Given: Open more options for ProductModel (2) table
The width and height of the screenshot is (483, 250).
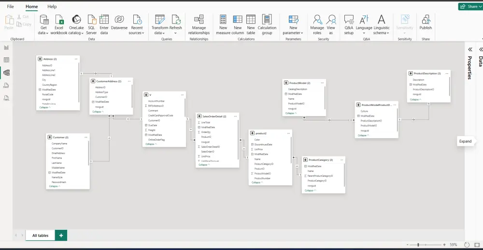Looking at the screenshot, I should 322,83.
